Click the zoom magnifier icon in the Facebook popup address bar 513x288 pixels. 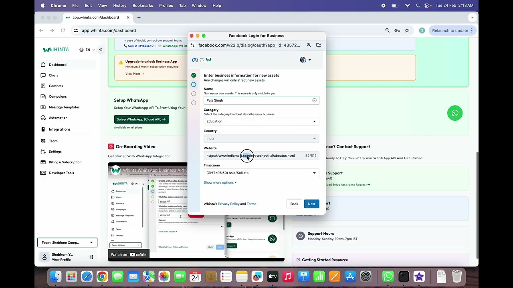[x=309, y=45]
